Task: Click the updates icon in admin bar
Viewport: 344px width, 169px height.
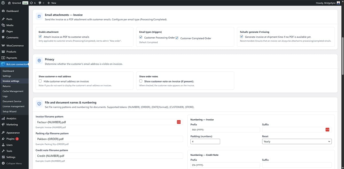Action: [32, 3]
